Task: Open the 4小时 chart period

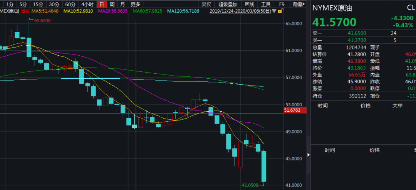Action: (87, 4)
